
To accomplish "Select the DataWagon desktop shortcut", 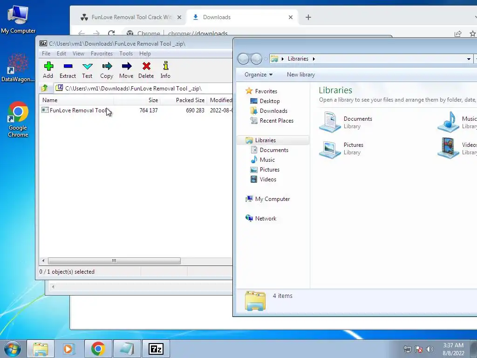I will (x=18, y=68).
